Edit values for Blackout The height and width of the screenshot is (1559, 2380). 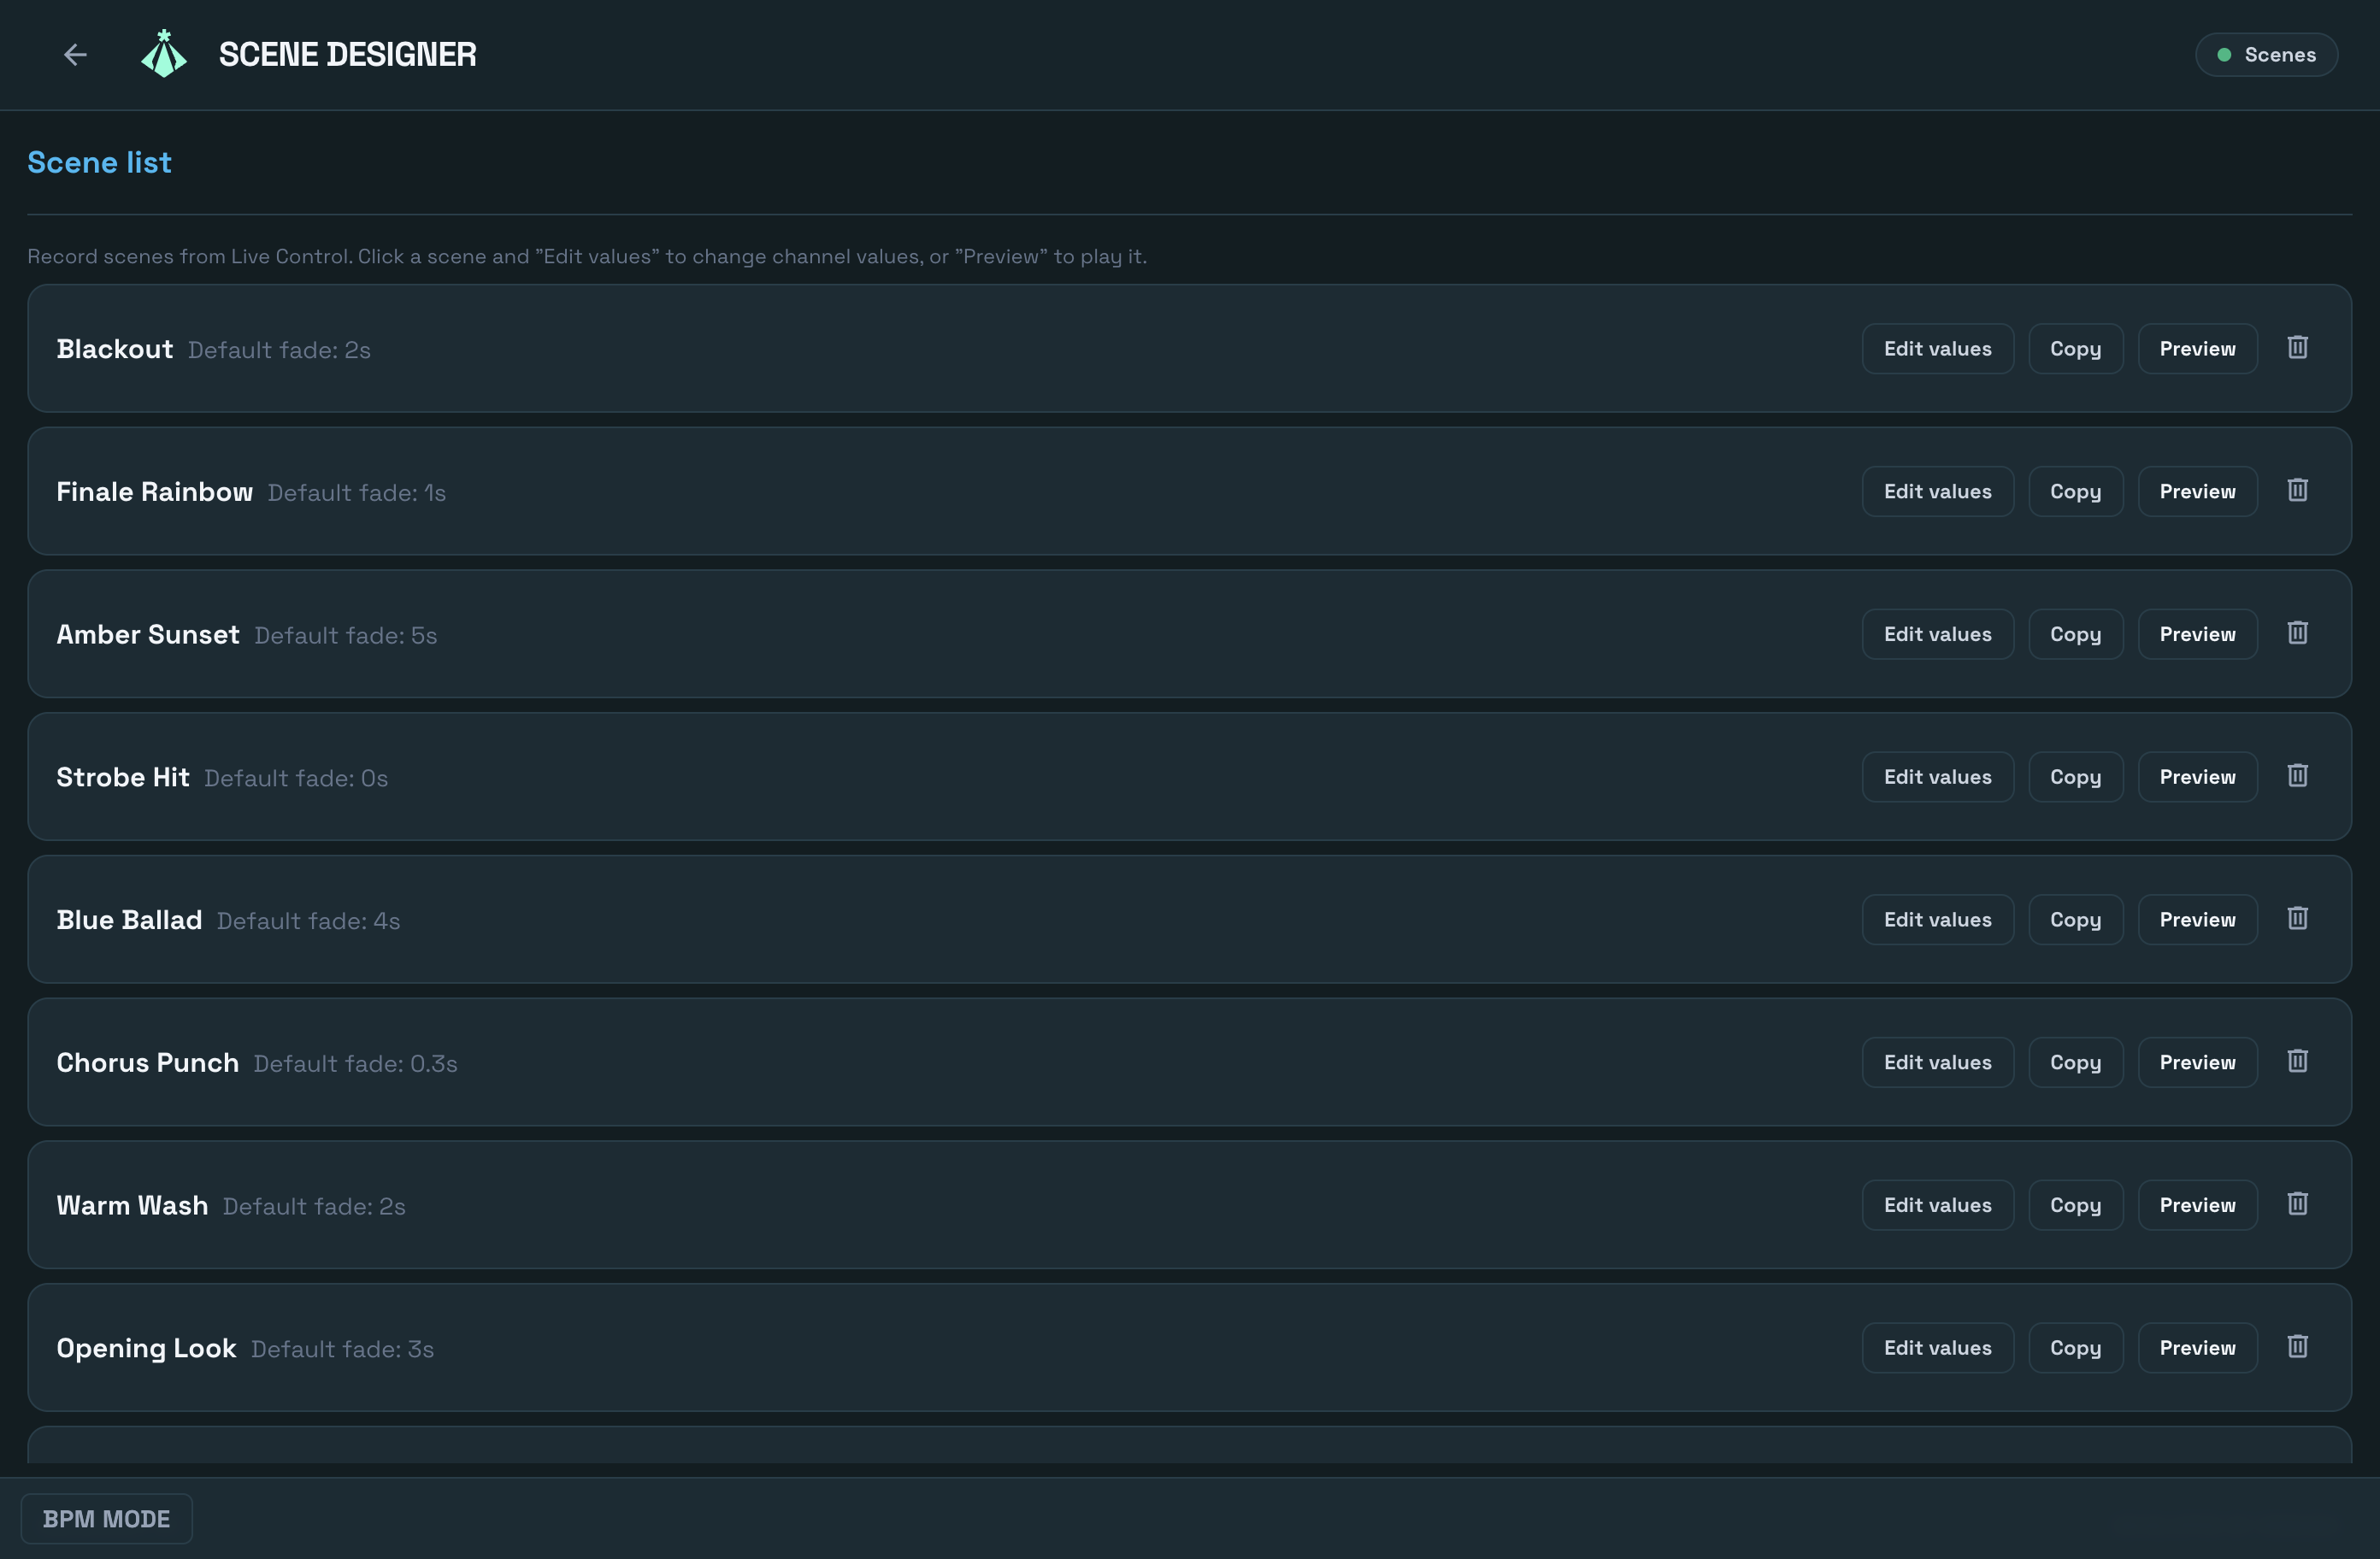pyautogui.click(x=1937, y=349)
